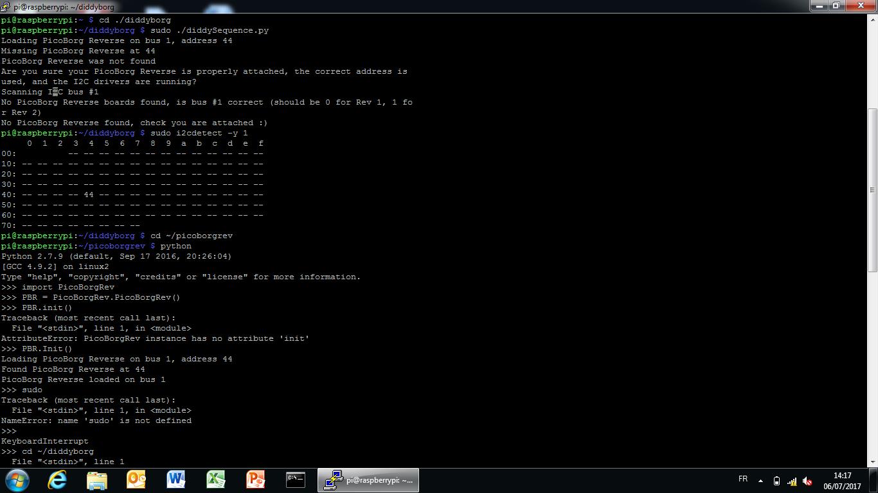Open PowerPoint from the taskbar

click(255, 480)
